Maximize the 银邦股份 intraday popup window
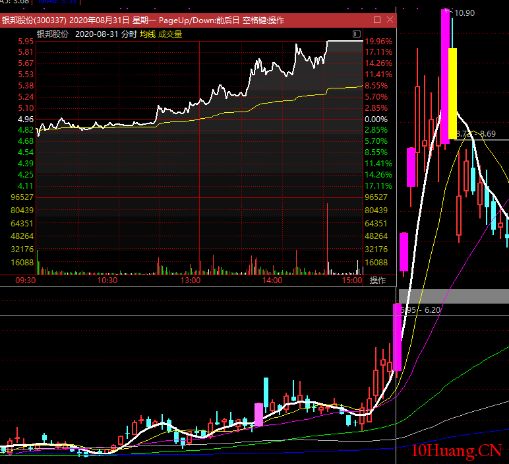509x464 pixels. [x=376, y=20]
